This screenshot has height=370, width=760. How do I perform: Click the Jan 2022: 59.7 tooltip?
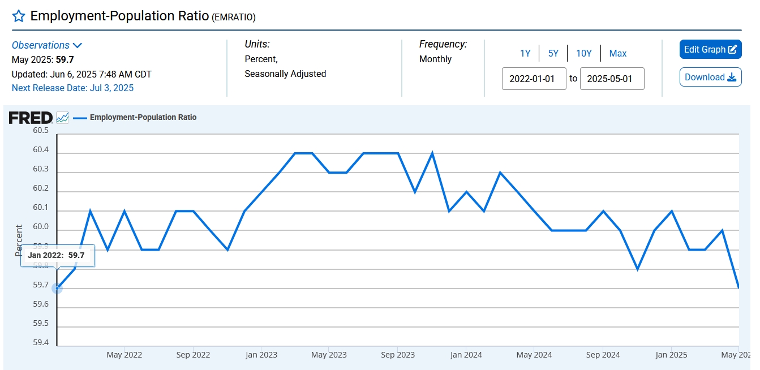point(57,256)
